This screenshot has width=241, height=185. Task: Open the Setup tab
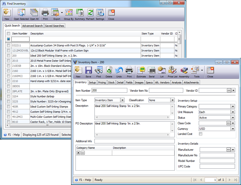click(x=92, y=82)
